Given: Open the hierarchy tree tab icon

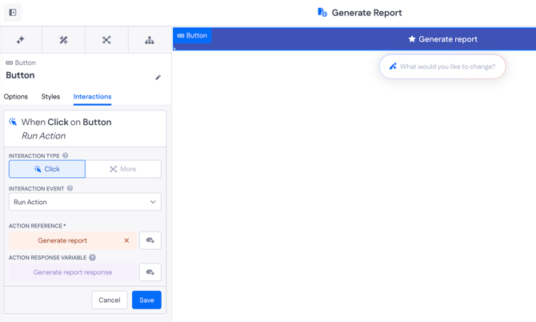Looking at the screenshot, I should (150, 40).
